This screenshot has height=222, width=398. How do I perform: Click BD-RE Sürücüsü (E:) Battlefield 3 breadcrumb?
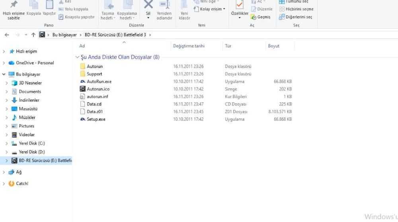click(115, 35)
